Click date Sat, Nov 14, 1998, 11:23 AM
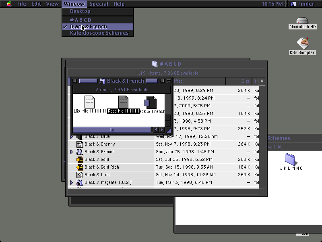This screenshot has height=242, width=322. [x=186, y=175]
